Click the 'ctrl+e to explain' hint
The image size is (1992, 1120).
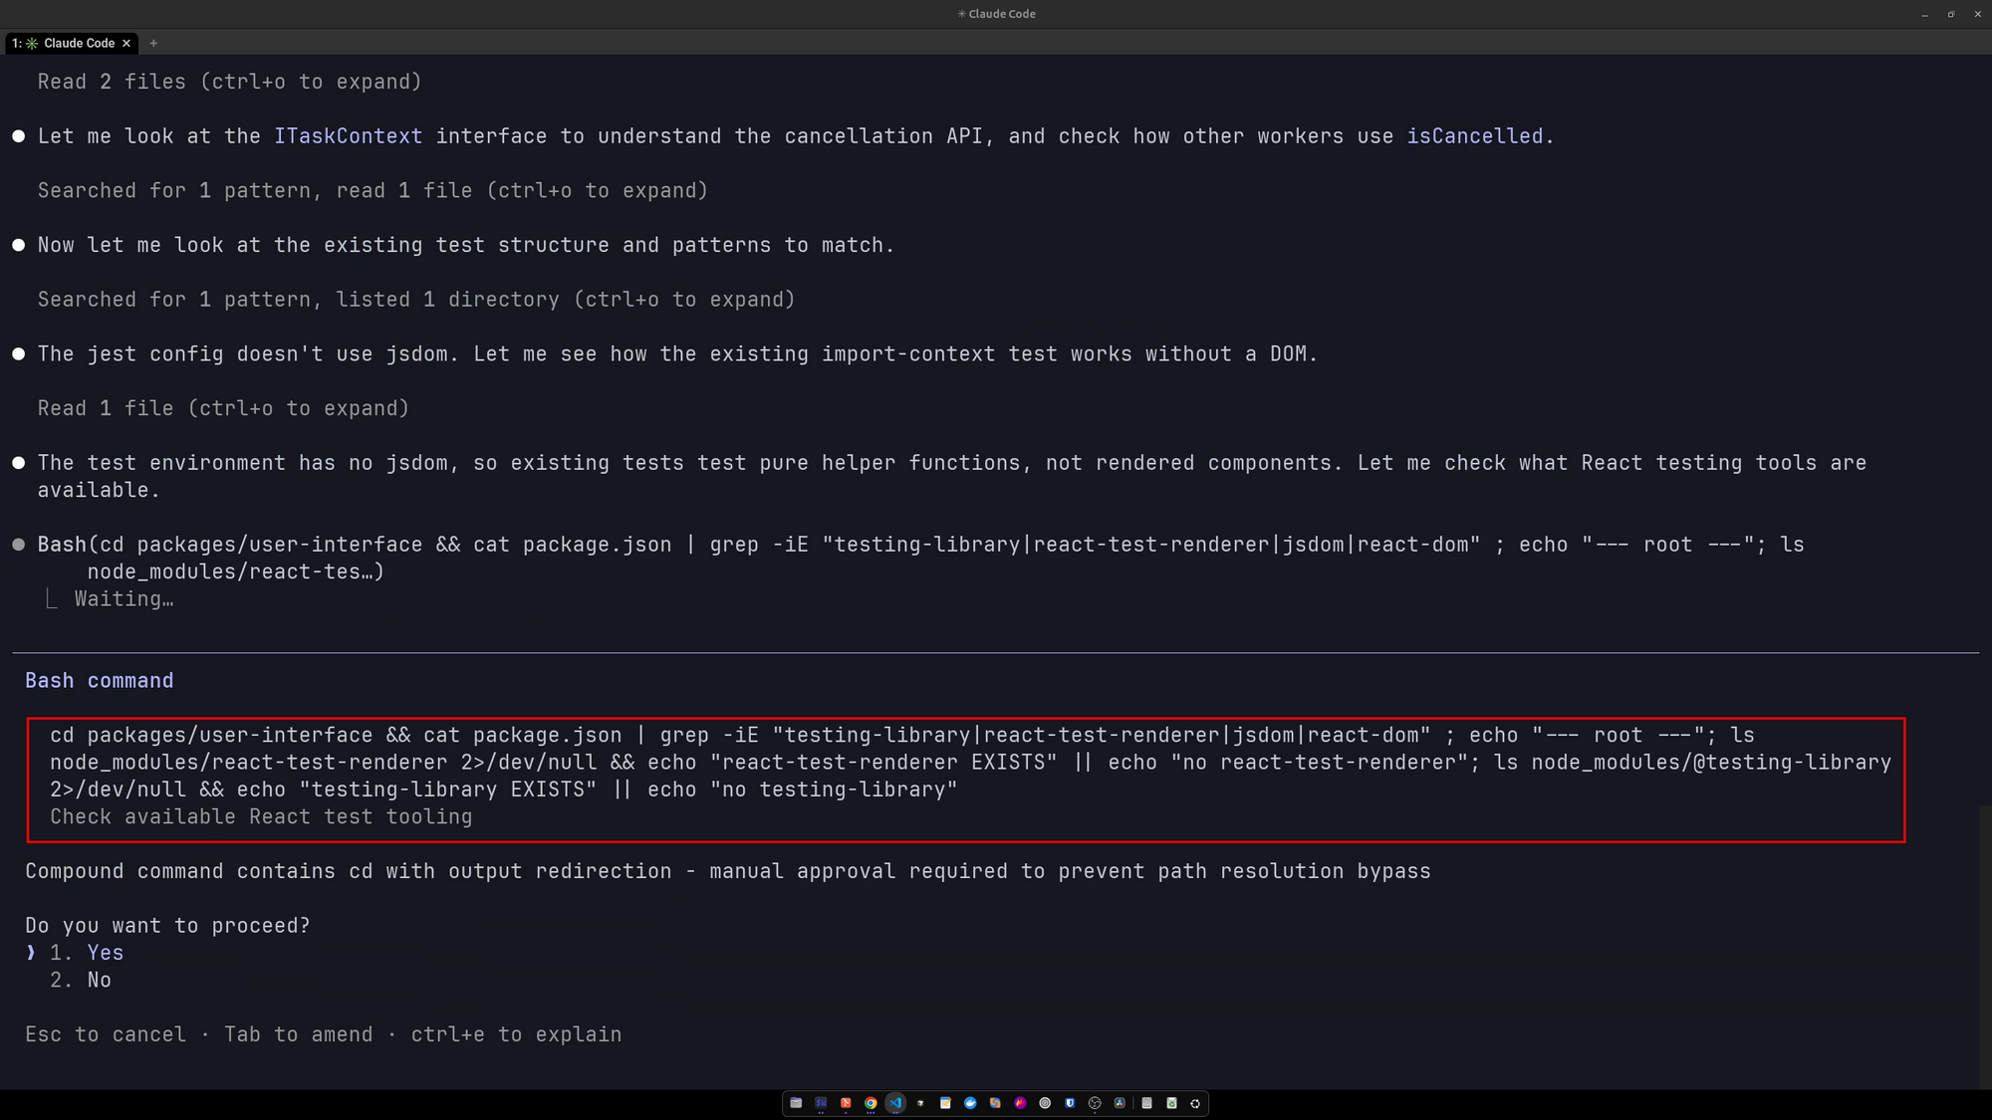pyautogui.click(x=516, y=1034)
